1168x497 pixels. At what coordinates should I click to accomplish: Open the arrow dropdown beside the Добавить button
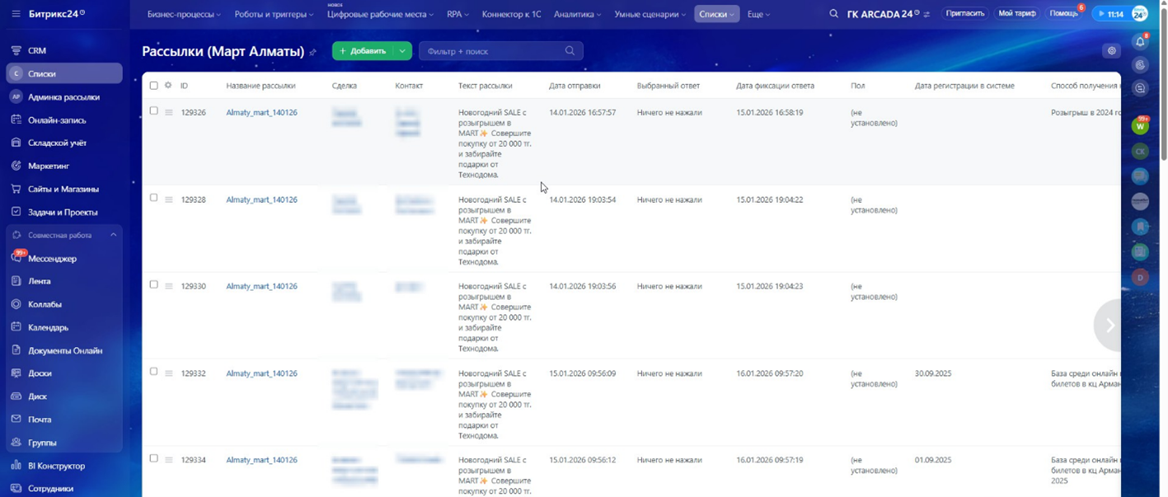402,51
